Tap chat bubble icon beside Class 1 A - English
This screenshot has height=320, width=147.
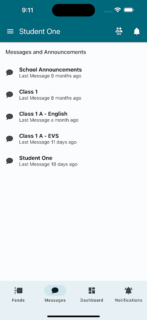point(10,116)
